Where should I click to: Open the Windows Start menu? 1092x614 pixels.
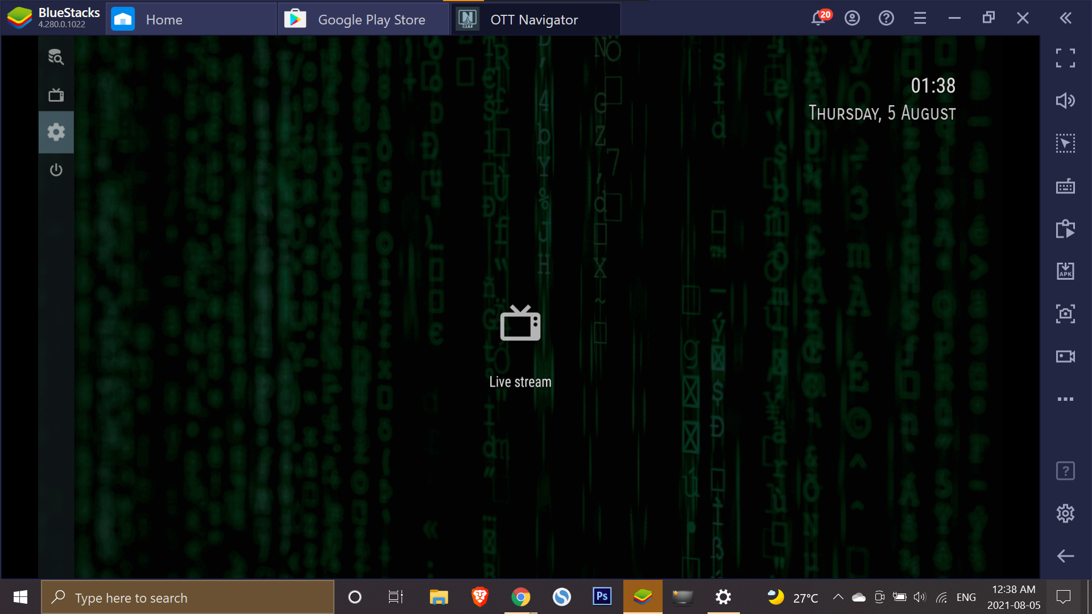point(20,597)
